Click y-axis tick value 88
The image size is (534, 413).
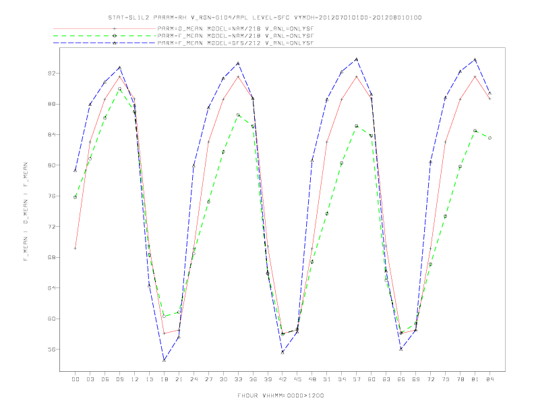51,104
